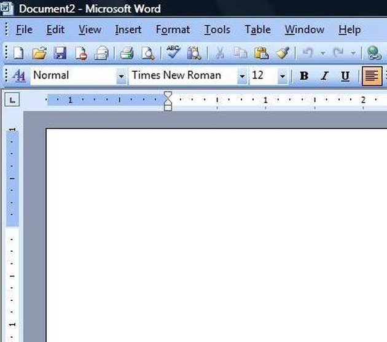Print the document with the printer icon

click(127, 53)
